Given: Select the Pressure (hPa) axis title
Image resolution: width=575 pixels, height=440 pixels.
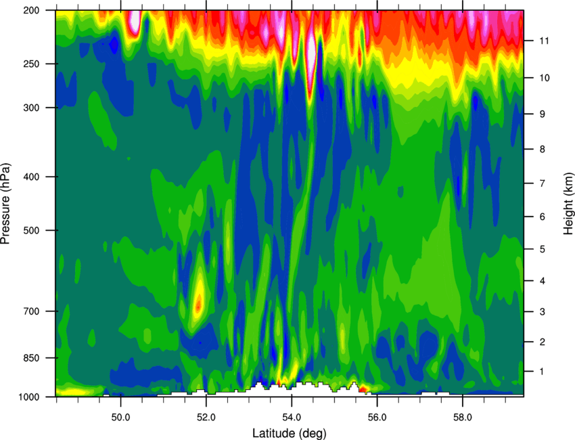Looking at the screenshot, I should coord(5,203).
